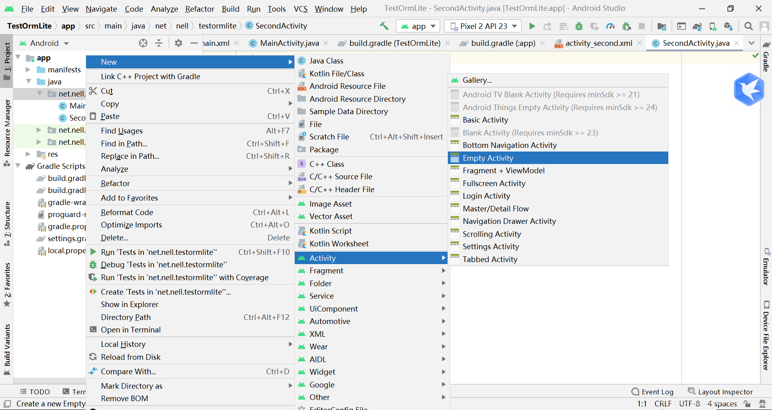This screenshot has height=410, width=772.
Task: Select Empty Activity from the submenu
Action: pyautogui.click(x=558, y=158)
